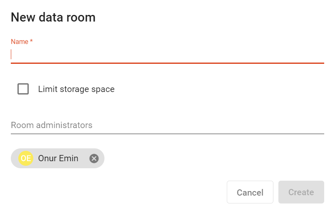Cancel the new data room dialog
The width and height of the screenshot is (335, 213).
click(x=250, y=192)
